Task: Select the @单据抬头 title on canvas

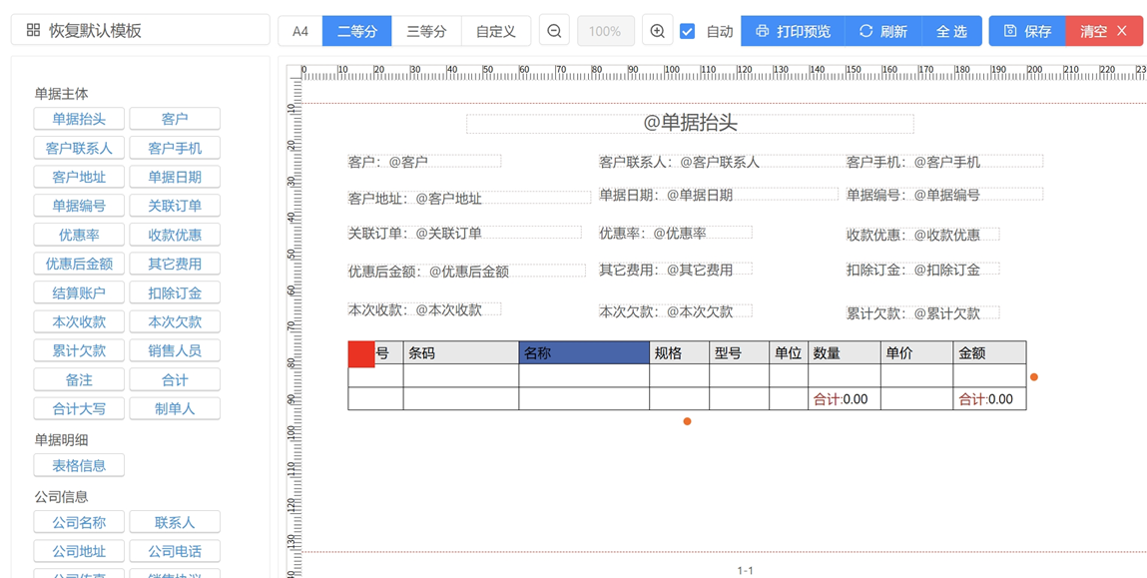Action: pyautogui.click(x=690, y=123)
